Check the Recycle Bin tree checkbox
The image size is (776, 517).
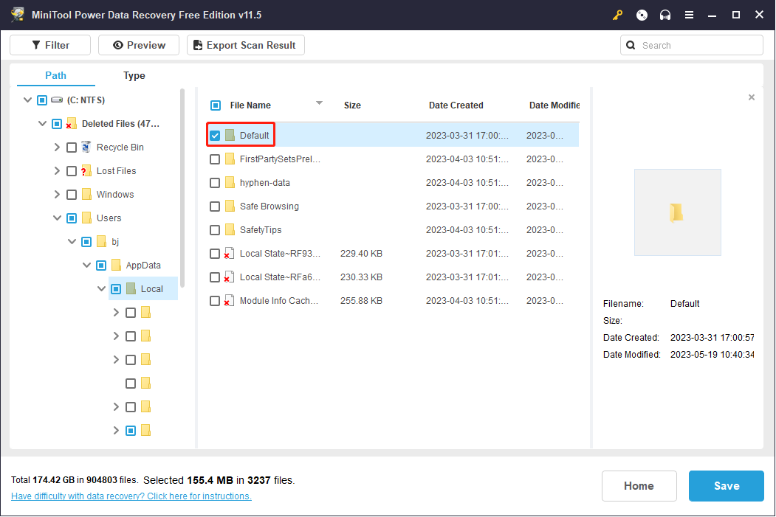pos(72,148)
